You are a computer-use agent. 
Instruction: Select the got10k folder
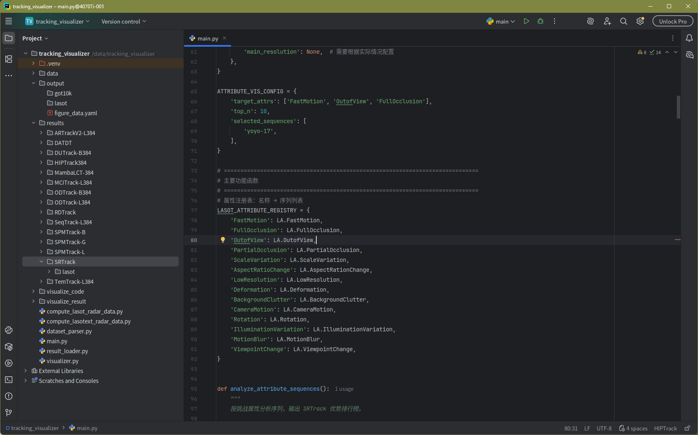tap(63, 93)
